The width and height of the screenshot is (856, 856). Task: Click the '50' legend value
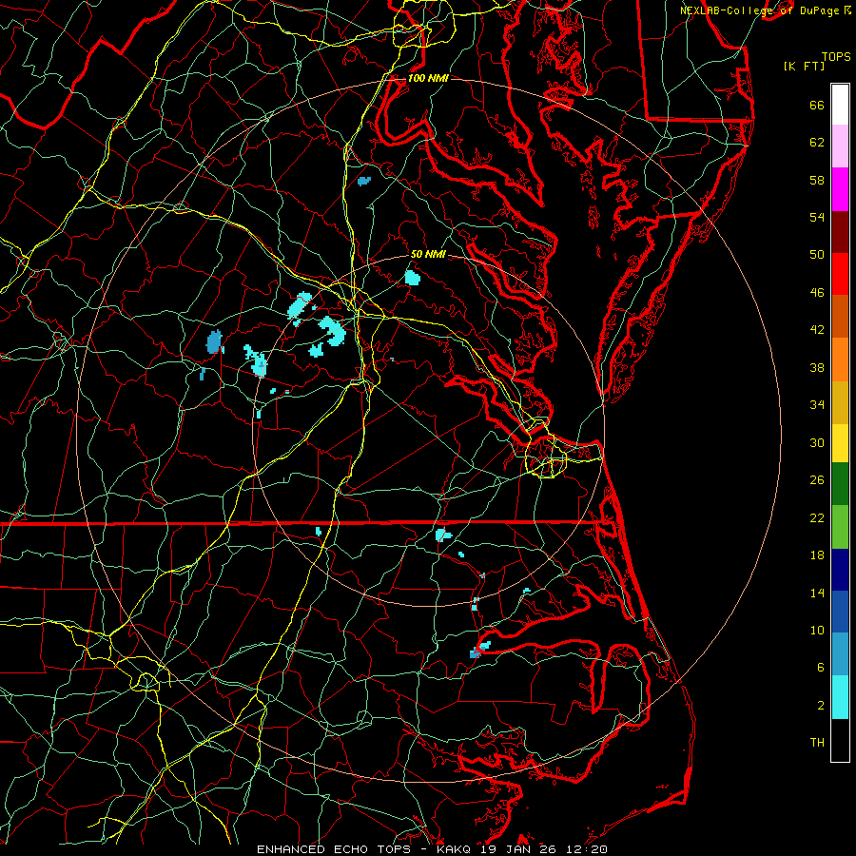click(817, 255)
